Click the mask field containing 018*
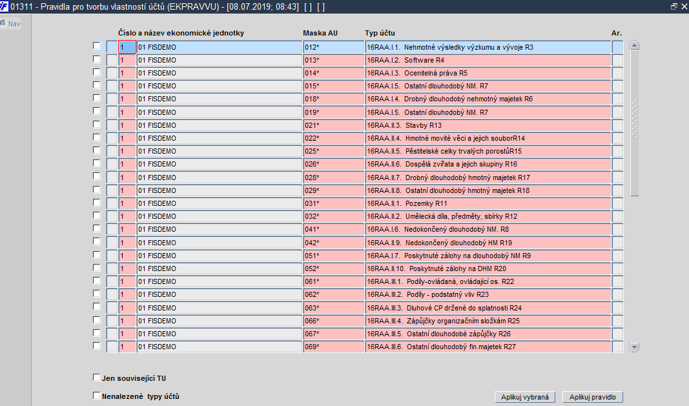Screen dimensions: 689x406 333,99
